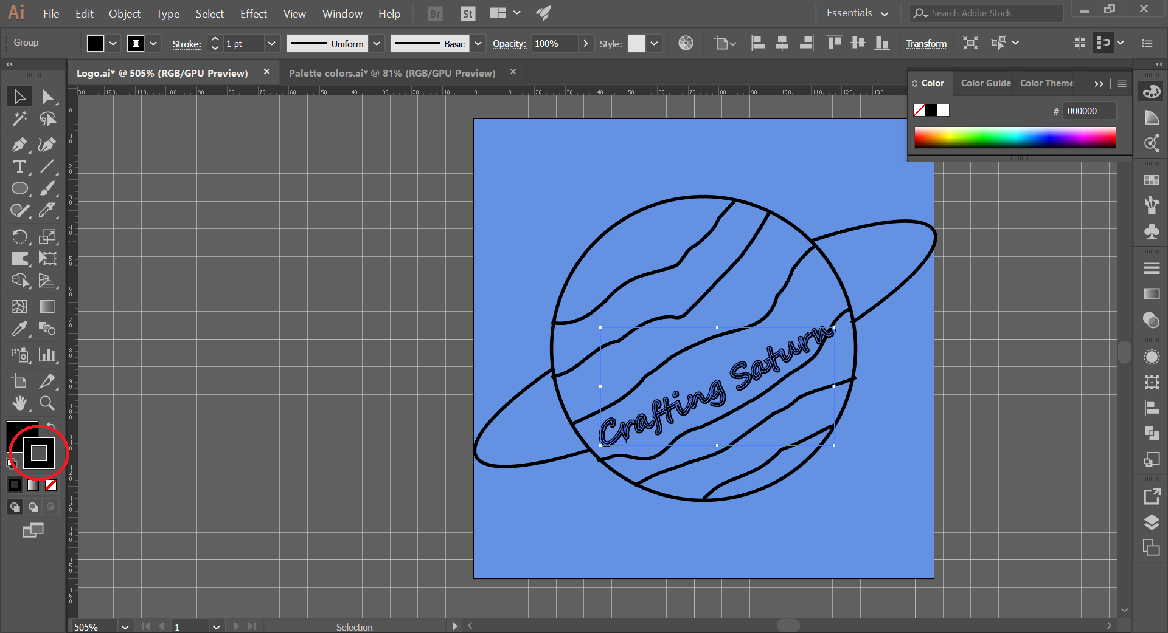Open the graphic Style dropdown
This screenshot has width=1168, height=633.
click(x=654, y=43)
